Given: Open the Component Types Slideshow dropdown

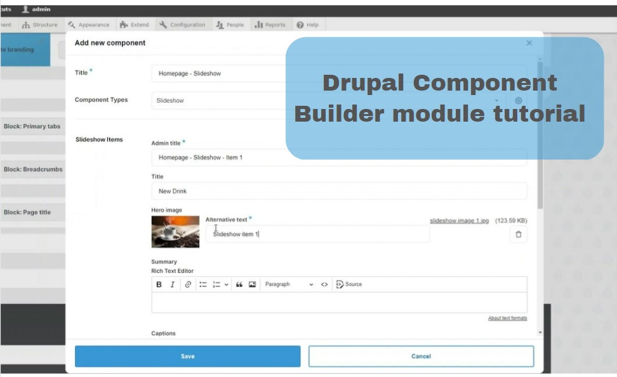Looking at the screenshot, I should [329, 101].
